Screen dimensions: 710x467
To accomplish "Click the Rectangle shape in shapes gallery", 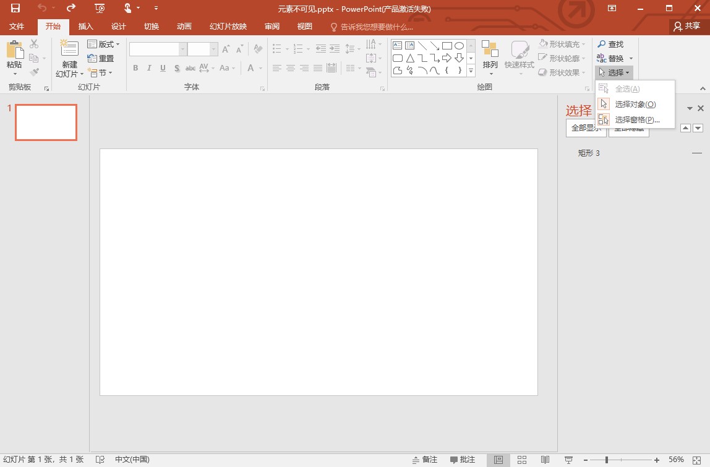I will (x=447, y=45).
